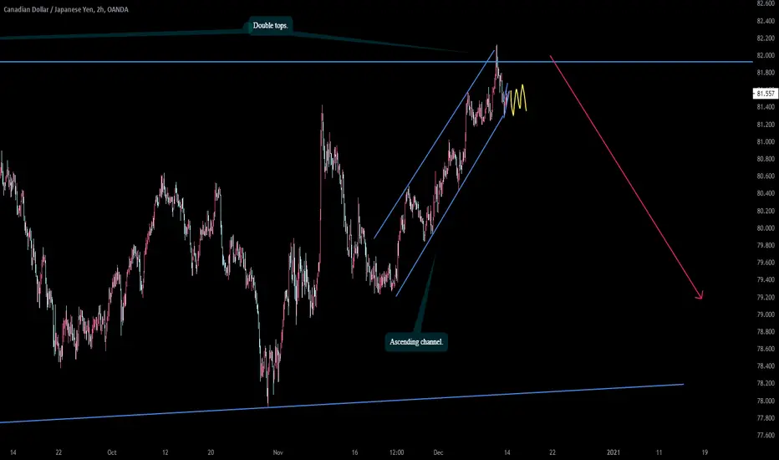Click the 81.800 price axis label

click(x=766, y=73)
